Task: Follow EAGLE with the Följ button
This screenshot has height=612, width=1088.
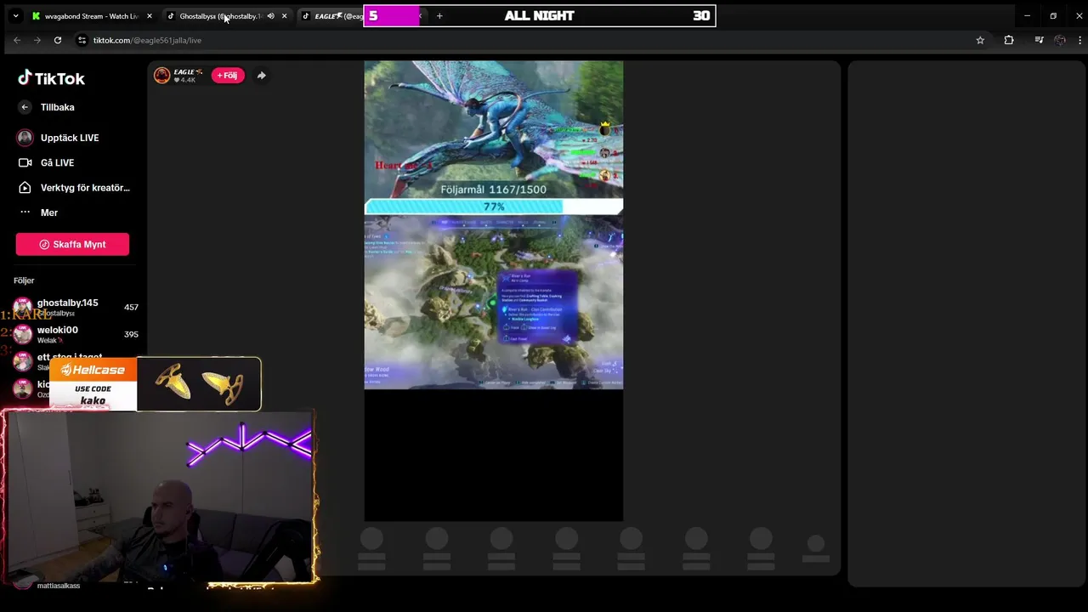Action: tap(228, 76)
